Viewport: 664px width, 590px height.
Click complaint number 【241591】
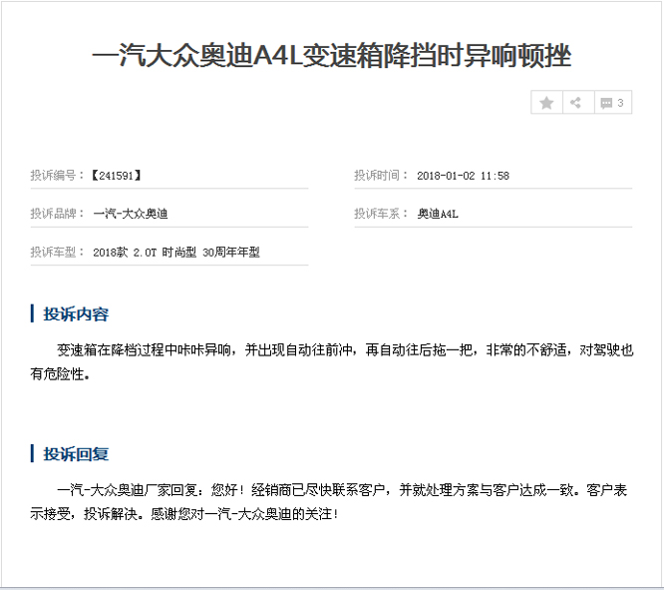pos(116,176)
